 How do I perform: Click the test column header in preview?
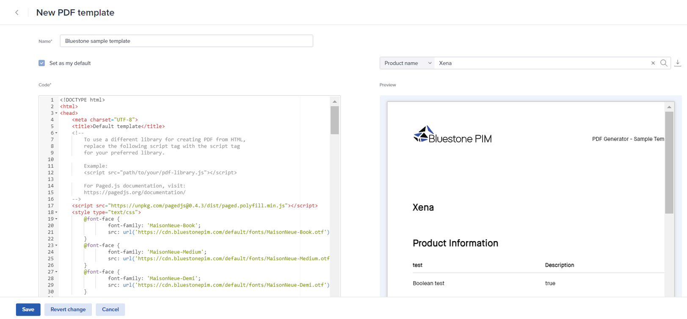(x=417, y=265)
